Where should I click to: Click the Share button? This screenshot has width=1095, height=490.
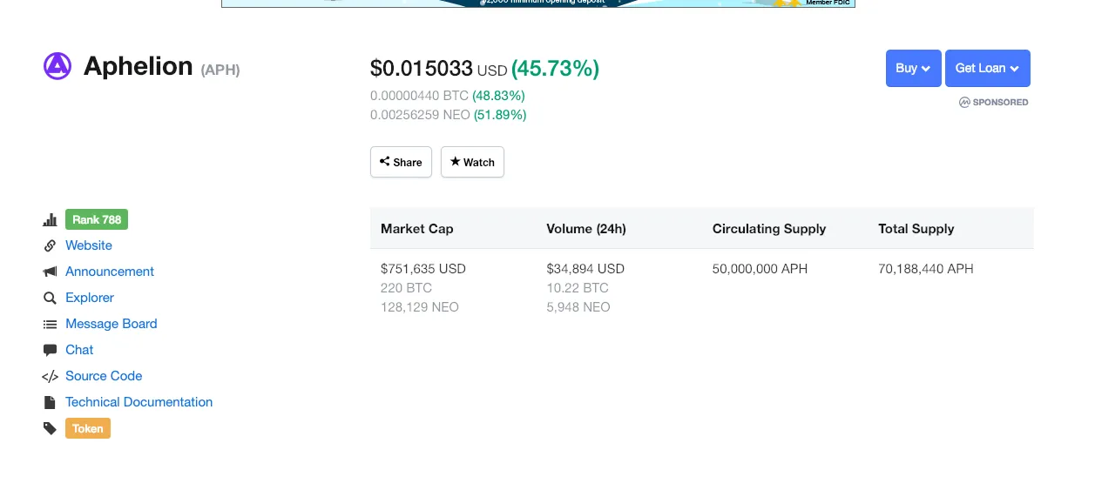(x=401, y=162)
